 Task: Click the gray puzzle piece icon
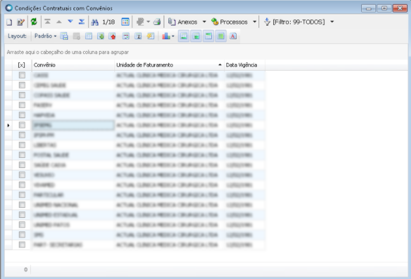[x=141, y=22]
